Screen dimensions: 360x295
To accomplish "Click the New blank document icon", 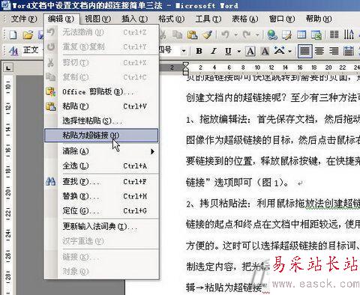I will pyautogui.click(x=13, y=34).
